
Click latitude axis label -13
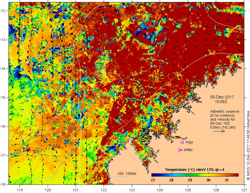3,40
